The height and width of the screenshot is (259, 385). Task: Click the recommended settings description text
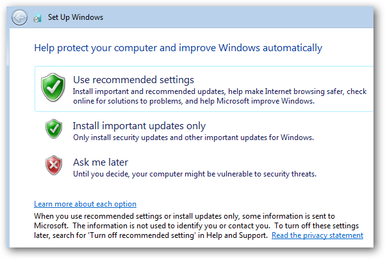[220, 97]
